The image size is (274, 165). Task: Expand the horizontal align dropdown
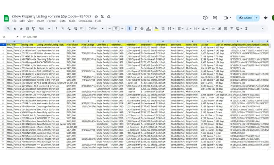coord(183,29)
